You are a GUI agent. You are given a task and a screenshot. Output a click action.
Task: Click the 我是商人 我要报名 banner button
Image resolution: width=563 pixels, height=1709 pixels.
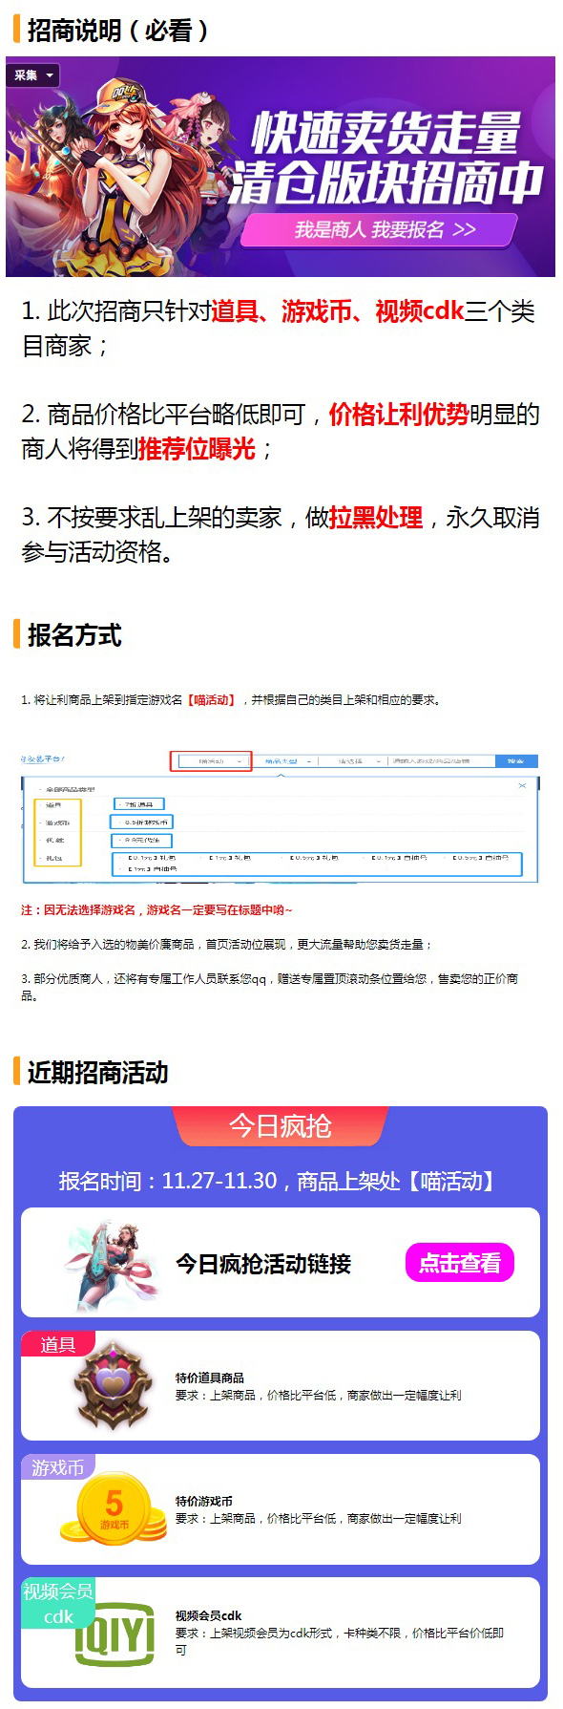(x=379, y=230)
